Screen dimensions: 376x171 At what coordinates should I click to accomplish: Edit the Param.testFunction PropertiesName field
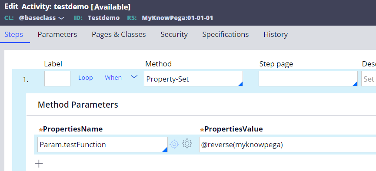click(x=103, y=145)
